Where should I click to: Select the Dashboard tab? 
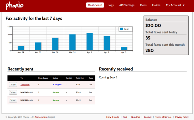(95, 5)
